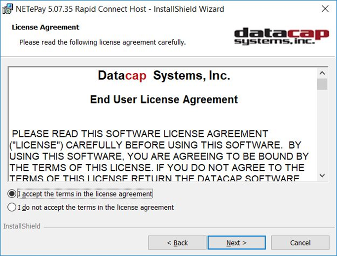Cancel the installation wizard
The width and height of the screenshot is (337, 256).
pyautogui.click(x=300, y=243)
